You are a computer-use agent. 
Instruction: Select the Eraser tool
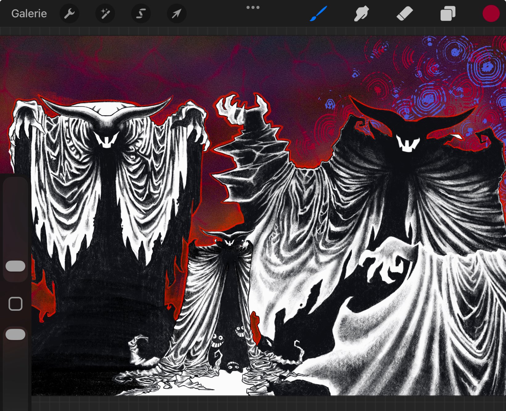404,14
